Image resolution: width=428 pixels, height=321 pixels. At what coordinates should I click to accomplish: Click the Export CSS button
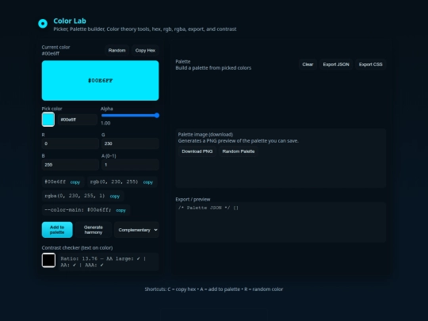click(371, 64)
